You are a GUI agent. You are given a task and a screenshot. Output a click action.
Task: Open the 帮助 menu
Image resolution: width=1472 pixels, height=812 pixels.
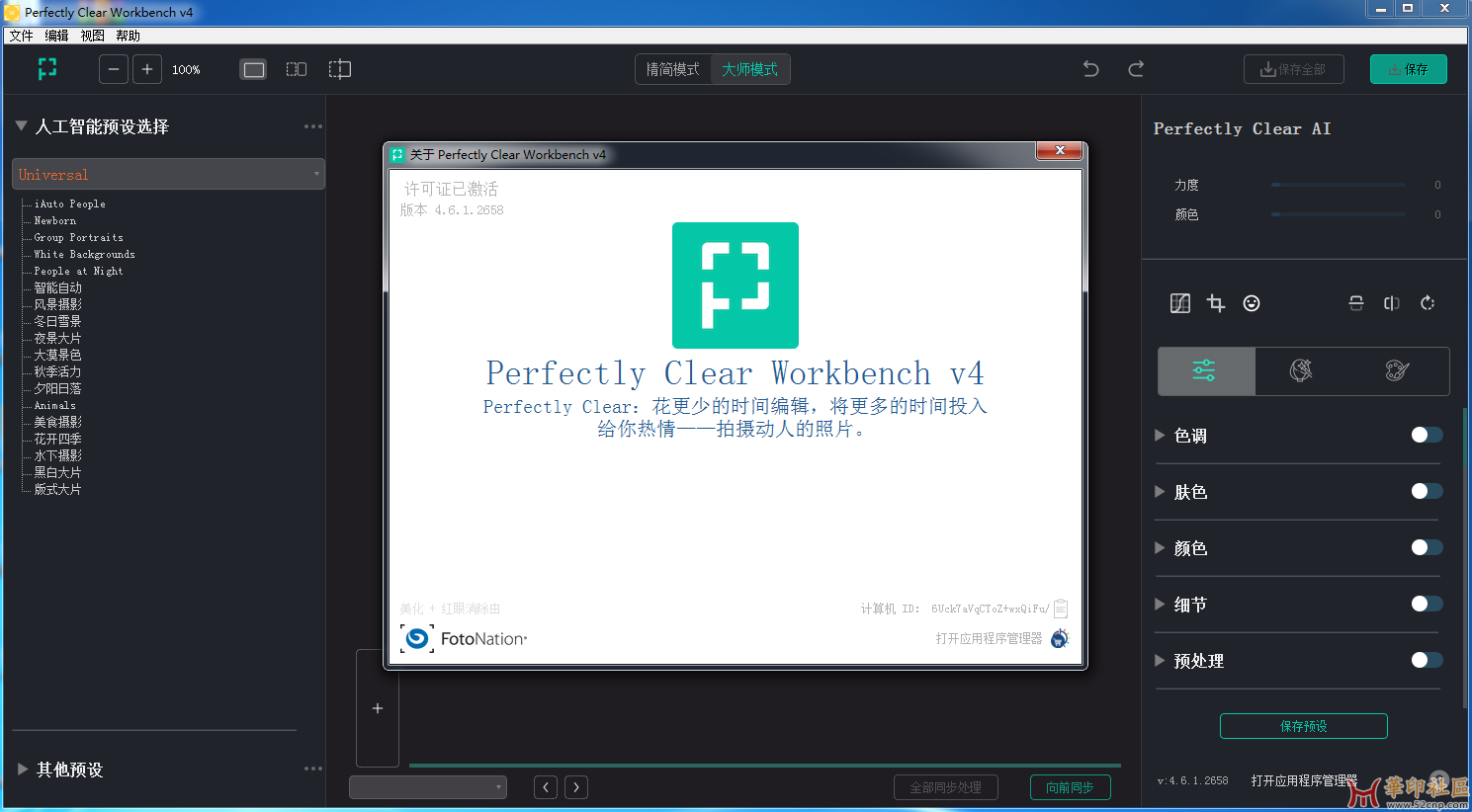pyautogui.click(x=128, y=36)
